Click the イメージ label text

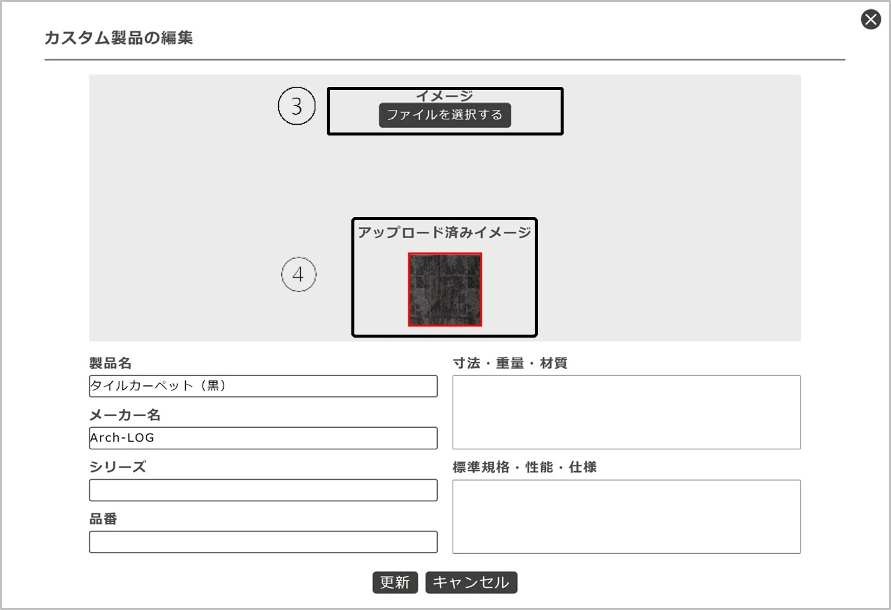[x=445, y=96]
